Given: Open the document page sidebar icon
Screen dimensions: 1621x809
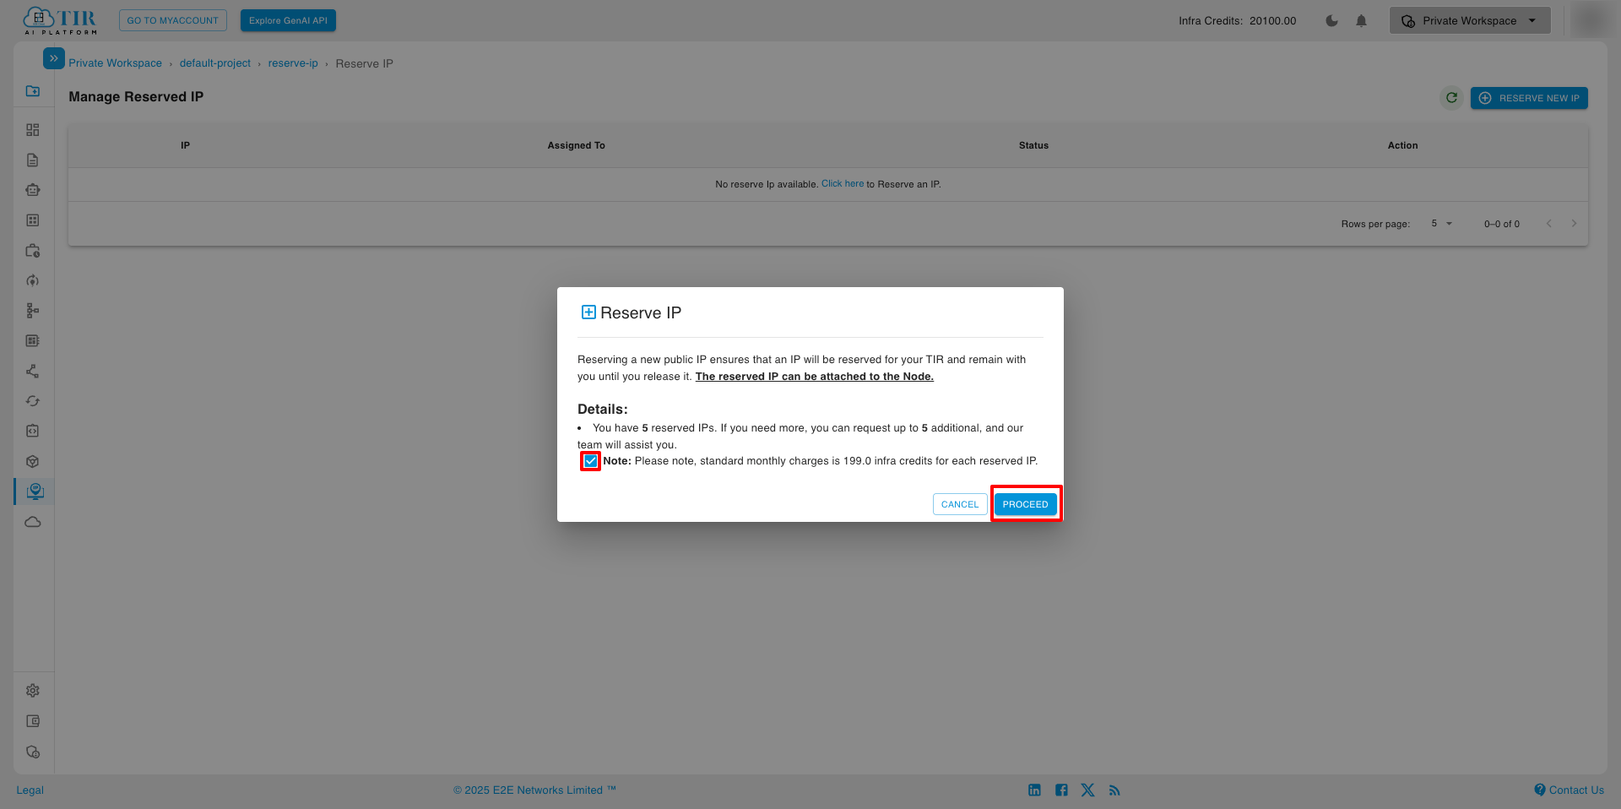Looking at the screenshot, I should coord(33,160).
